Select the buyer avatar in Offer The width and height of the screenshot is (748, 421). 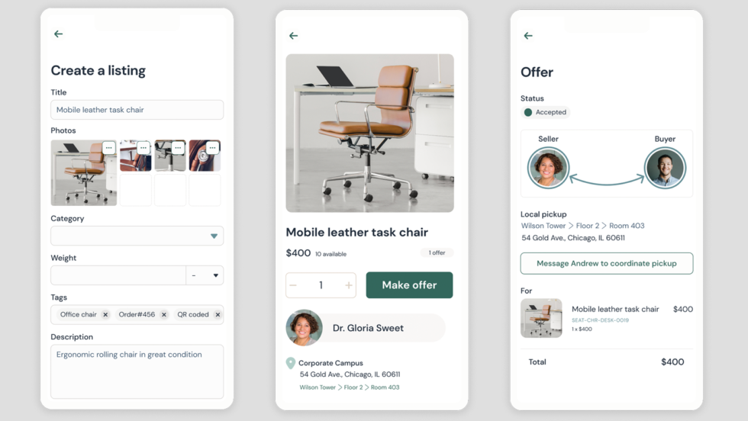[x=665, y=168]
